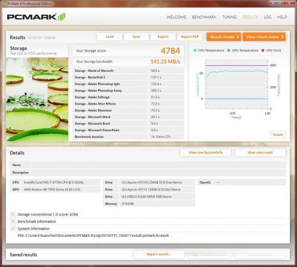
Task: Click View result online button
Action: pos(264,37)
